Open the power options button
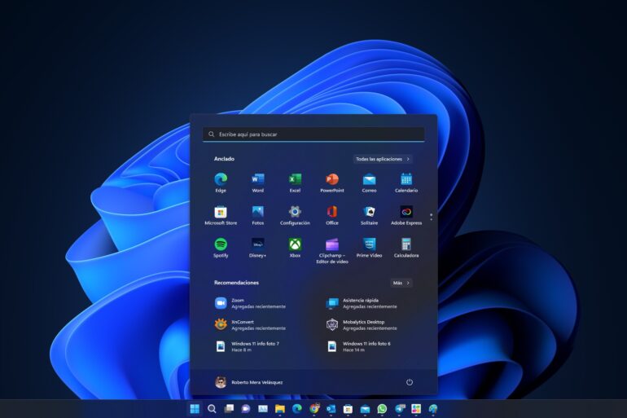This screenshot has height=418, width=627. click(410, 382)
